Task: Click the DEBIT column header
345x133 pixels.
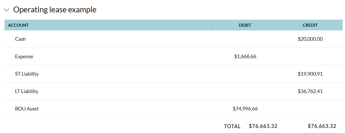Action: [x=245, y=25]
